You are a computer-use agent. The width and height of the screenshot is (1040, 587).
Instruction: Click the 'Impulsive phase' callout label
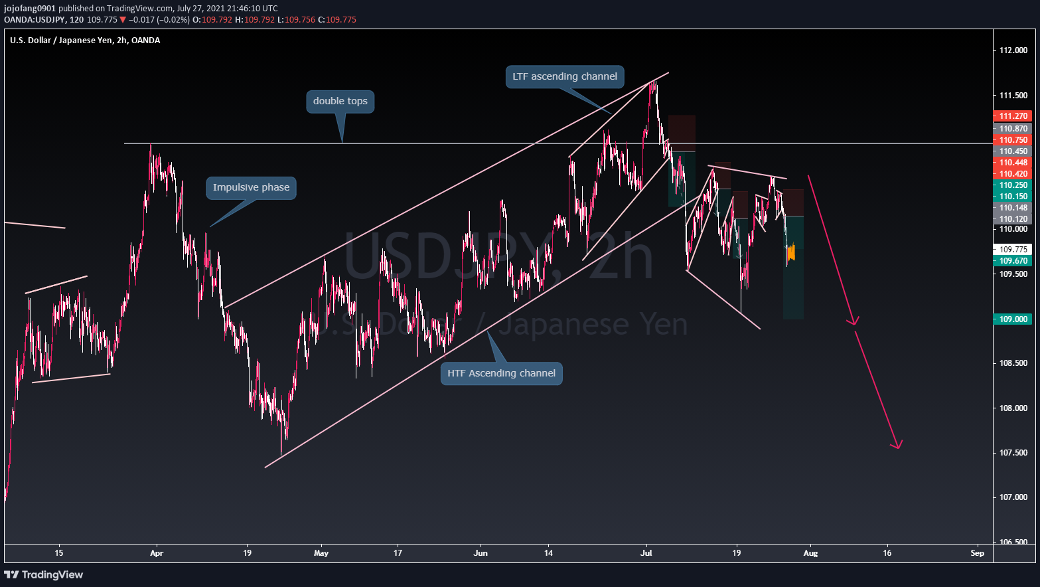click(x=251, y=187)
